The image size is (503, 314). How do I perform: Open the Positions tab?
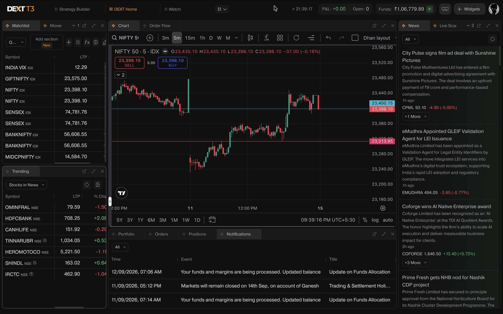coord(197,234)
